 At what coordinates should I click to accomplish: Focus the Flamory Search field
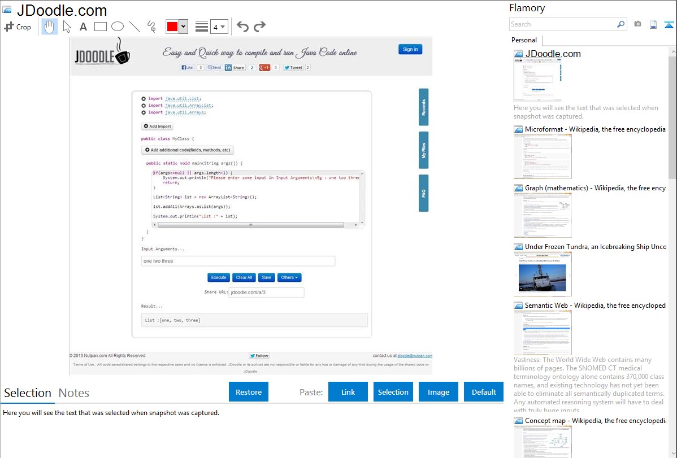click(x=563, y=24)
